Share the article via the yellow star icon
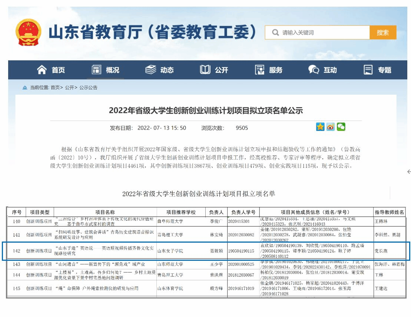411x317 pixels. 320,127
